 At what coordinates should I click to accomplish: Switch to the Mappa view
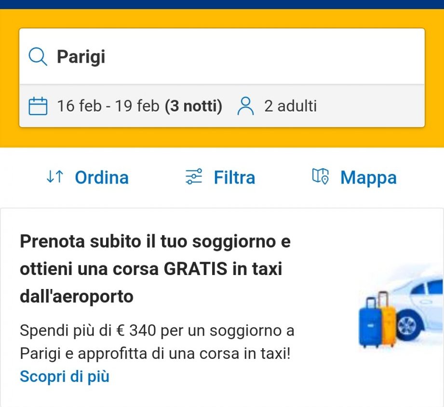(x=368, y=178)
